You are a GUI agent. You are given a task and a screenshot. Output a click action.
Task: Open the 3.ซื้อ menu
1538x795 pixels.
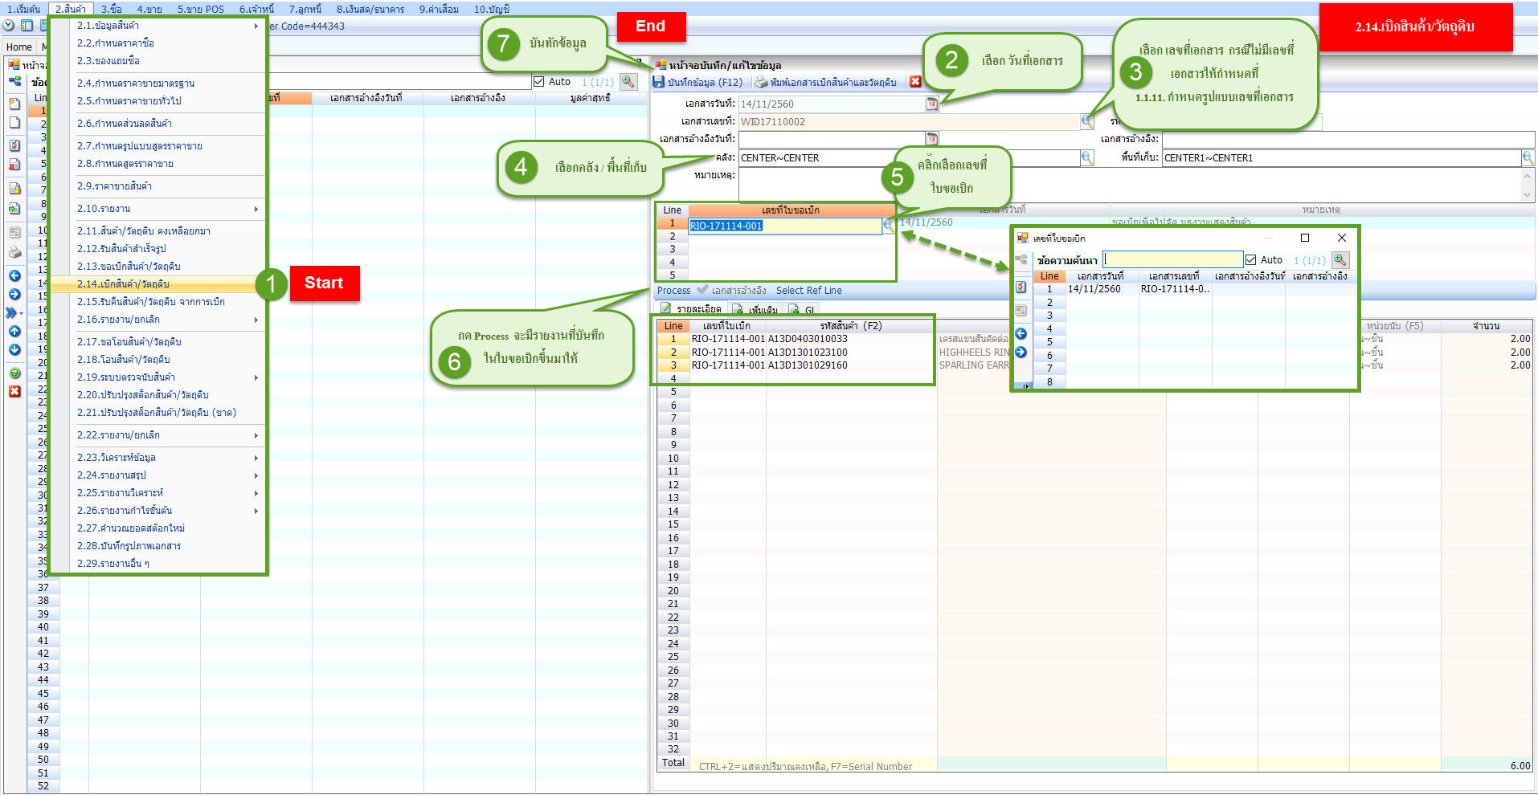[x=112, y=9]
